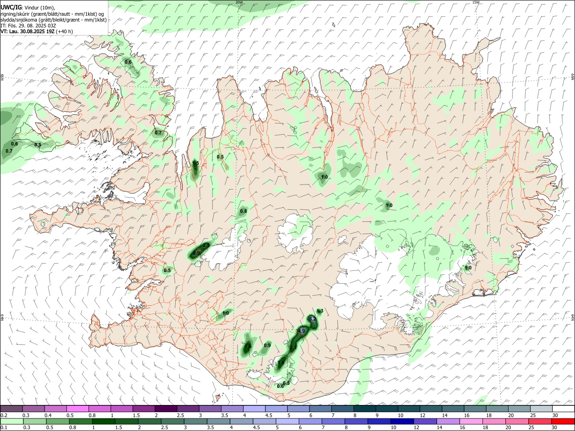Click the white upper legend swatch after 30
This screenshot has width=575, height=431.
pos(564,409)
